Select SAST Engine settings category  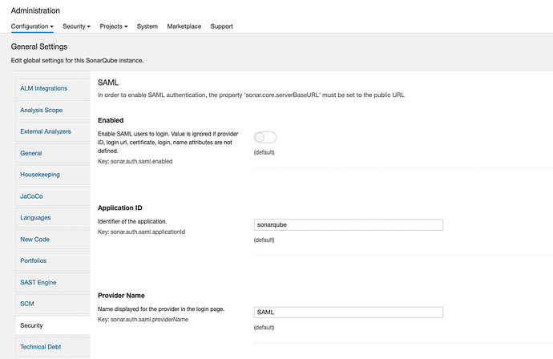pos(38,283)
